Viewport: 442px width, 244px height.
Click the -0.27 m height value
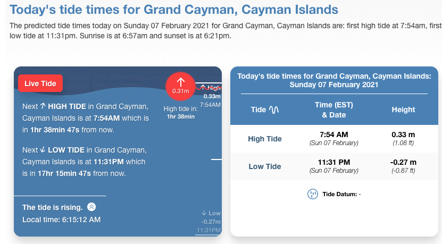403,162
